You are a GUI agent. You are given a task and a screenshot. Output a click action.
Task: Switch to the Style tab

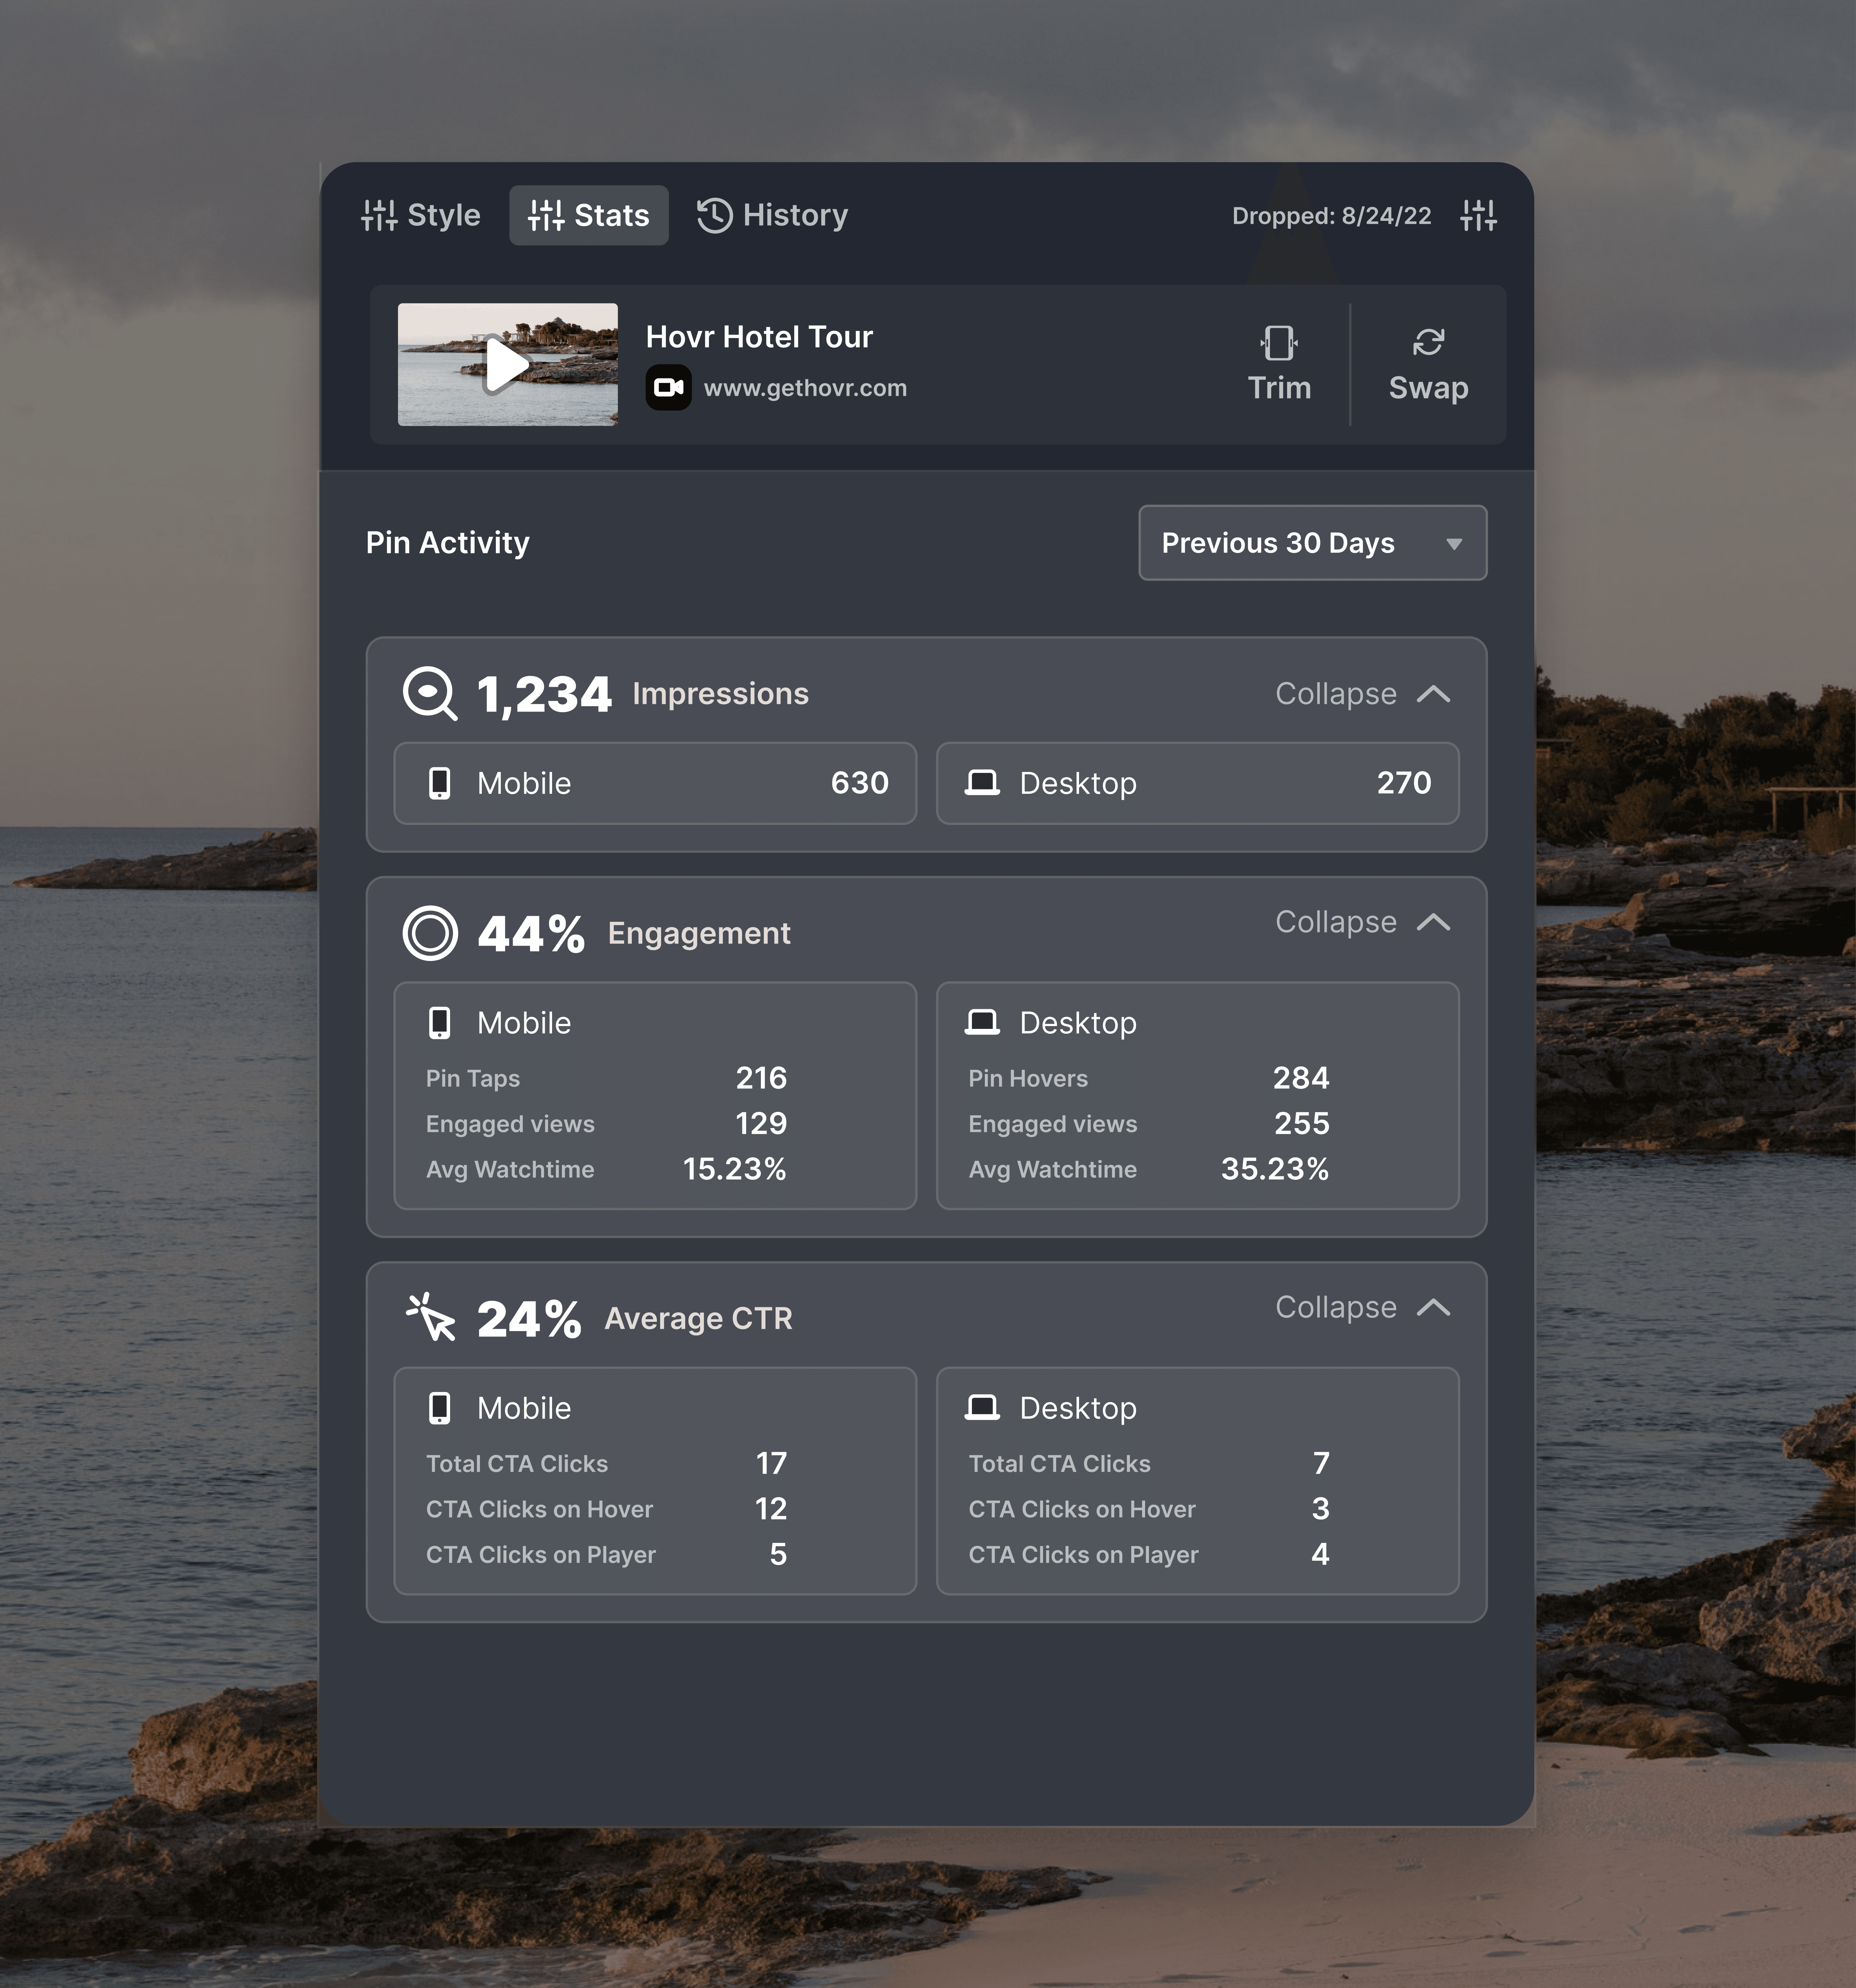421,215
